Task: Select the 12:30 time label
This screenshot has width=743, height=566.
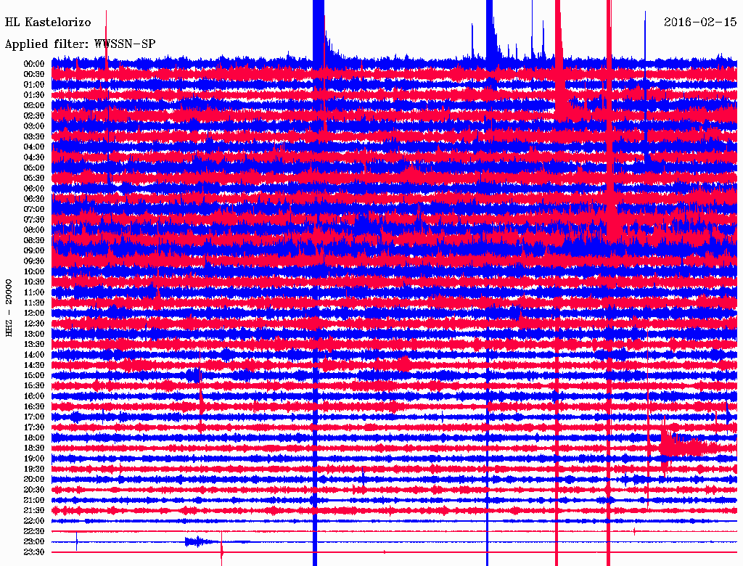Action: tap(34, 324)
